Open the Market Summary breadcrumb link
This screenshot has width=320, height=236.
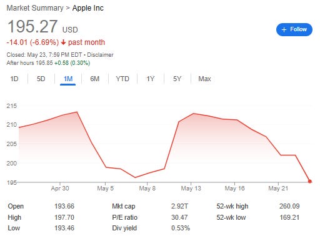tap(35, 8)
